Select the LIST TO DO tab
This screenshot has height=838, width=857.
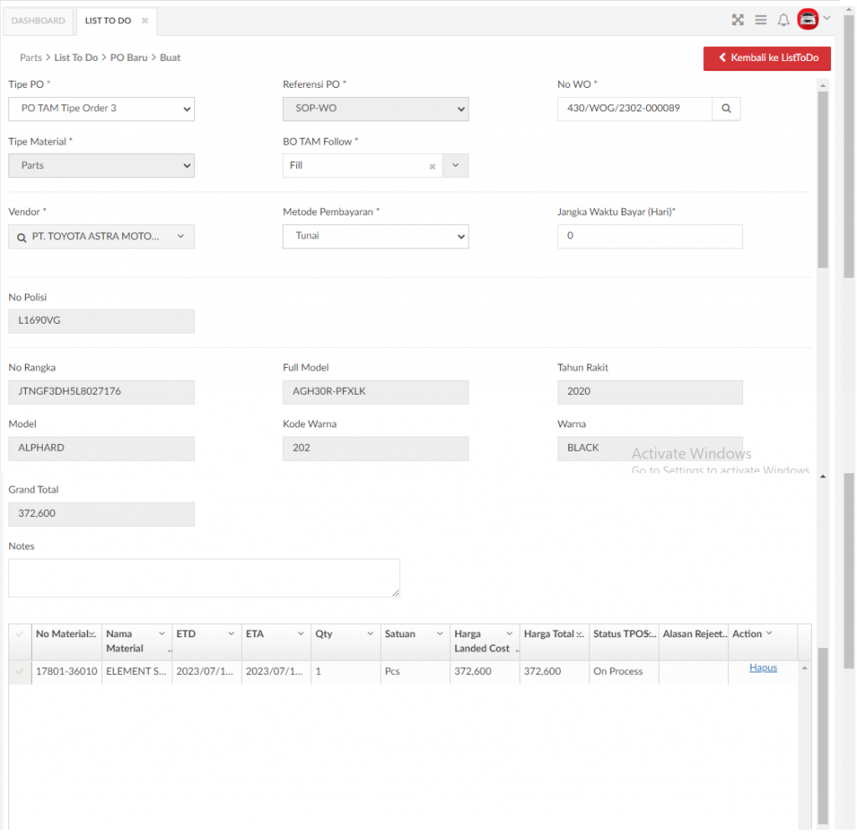point(108,21)
